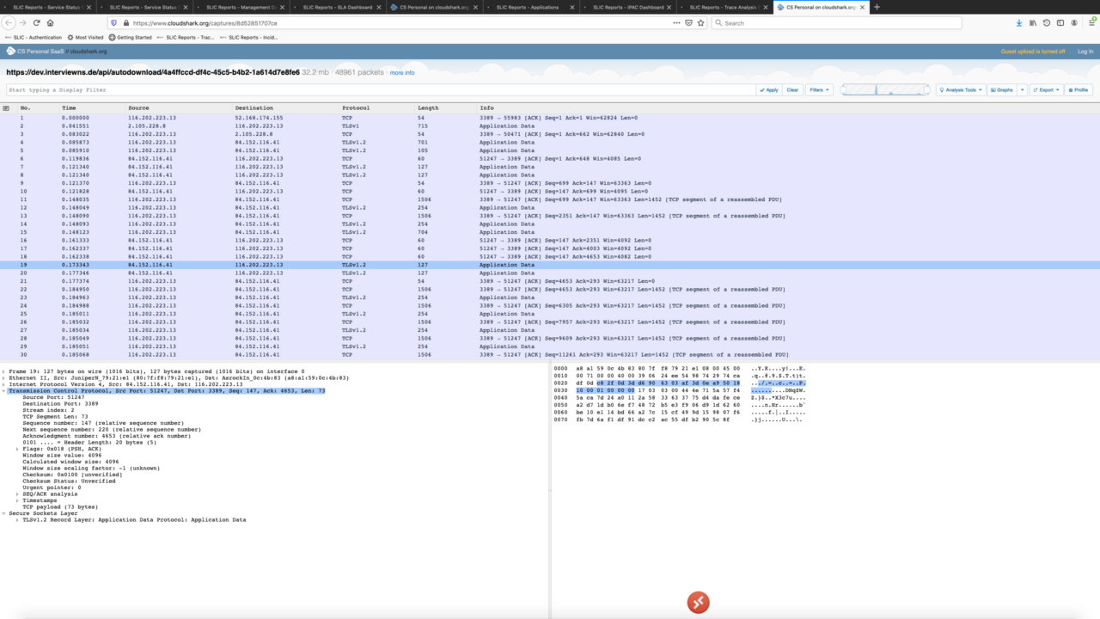Open the Getting Started bookmark

point(130,38)
